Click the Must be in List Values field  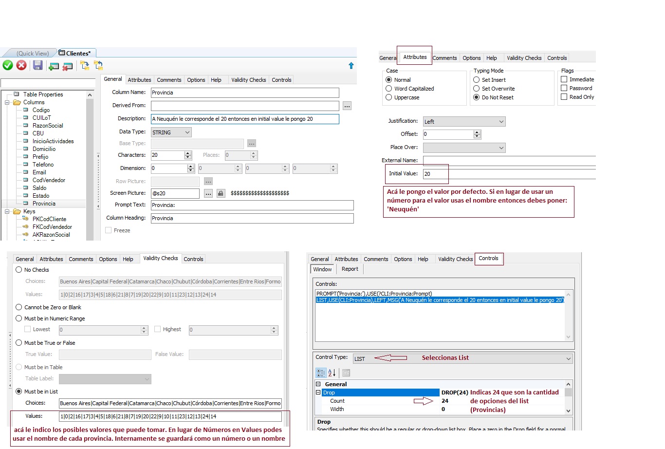click(170, 417)
